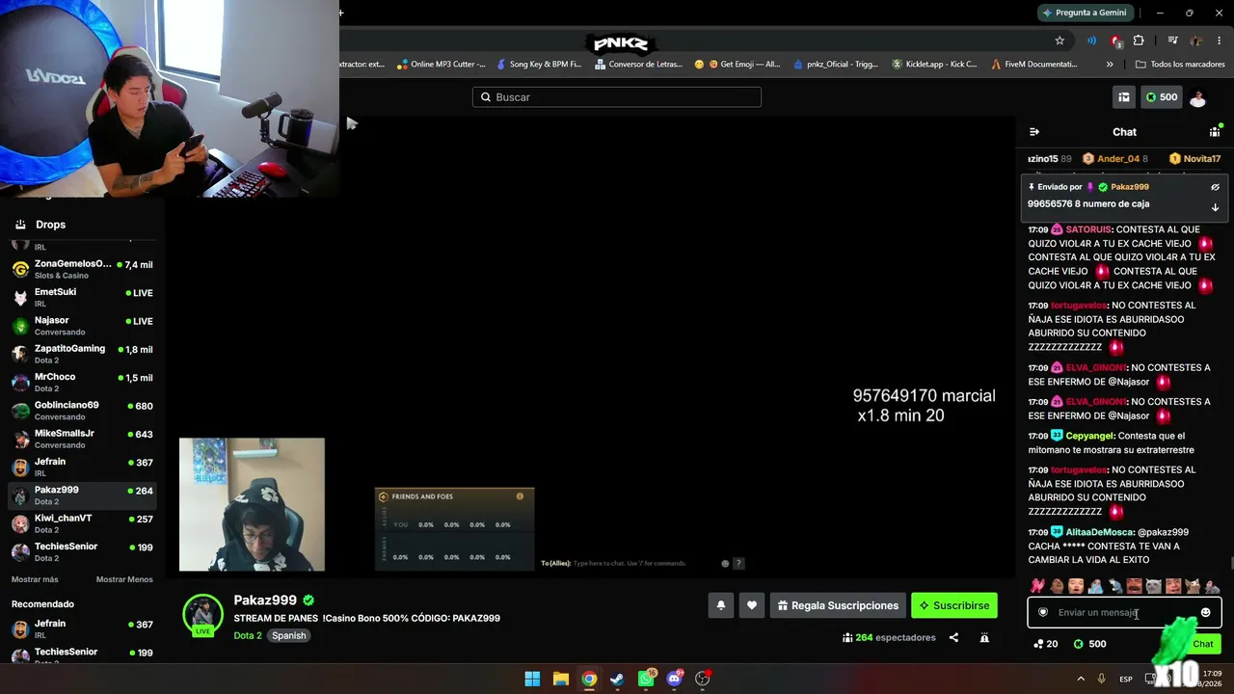Open Goblinciano69 channel in sidebar
The image size is (1234, 694).
82,411
